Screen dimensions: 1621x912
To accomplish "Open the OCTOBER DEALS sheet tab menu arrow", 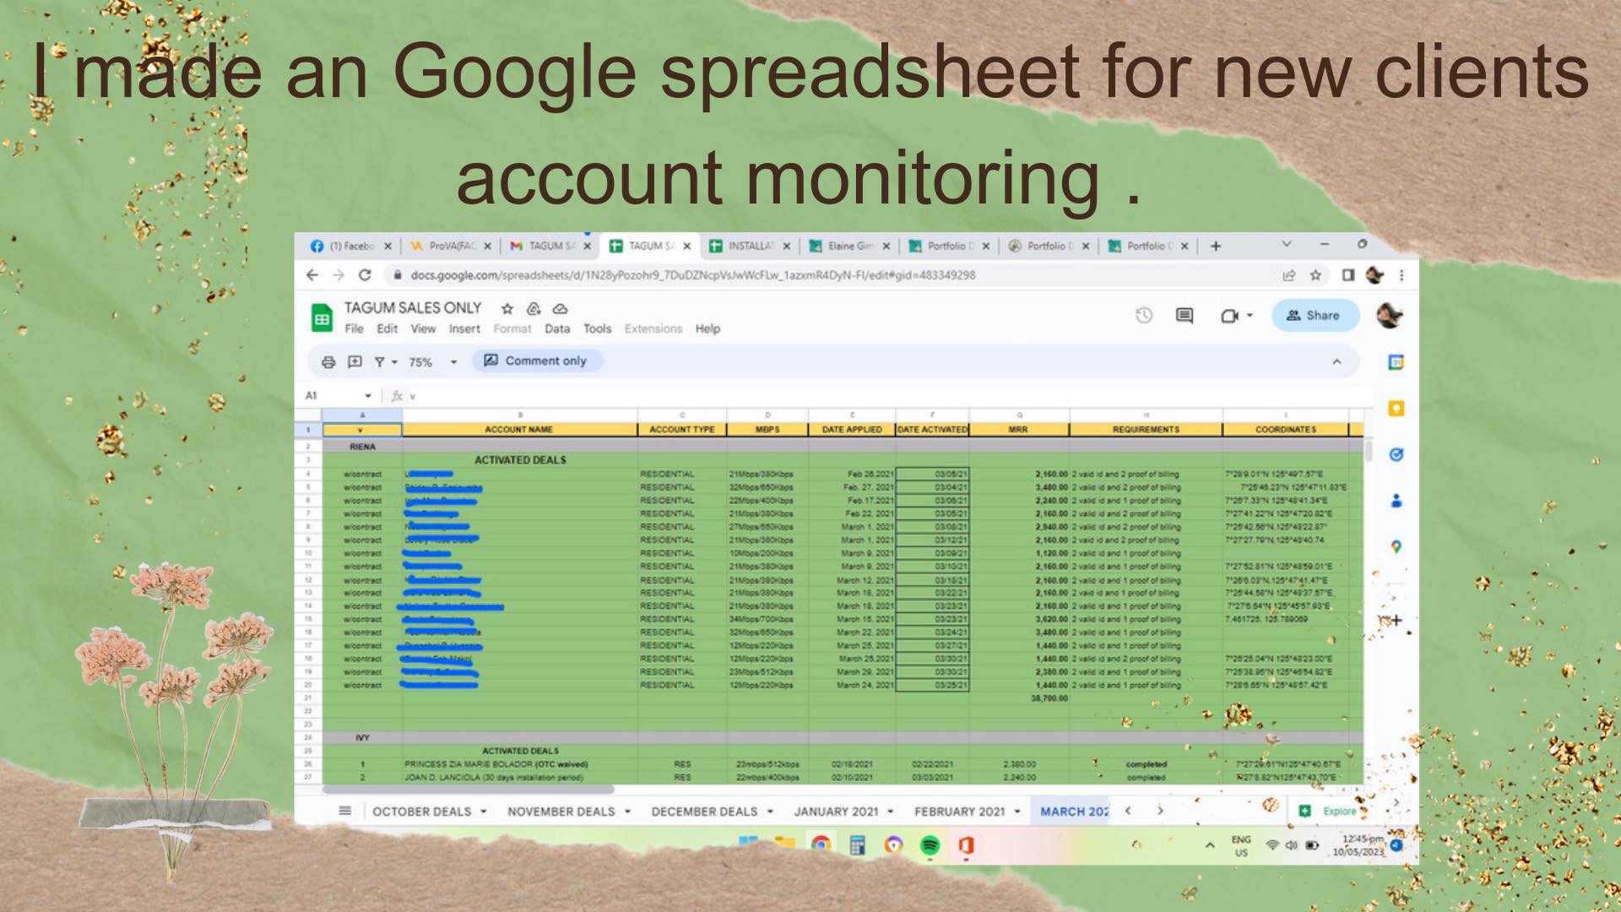I will tap(484, 812).
